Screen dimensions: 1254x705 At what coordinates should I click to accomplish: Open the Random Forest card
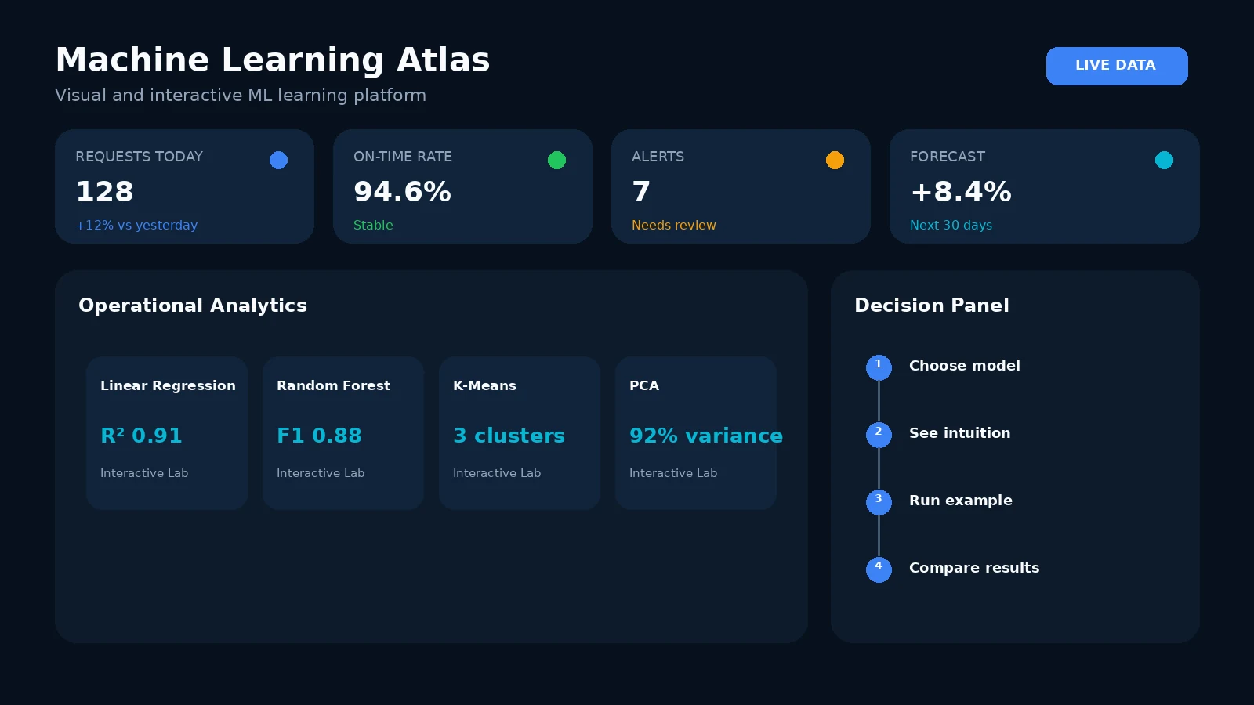[343, 433]
